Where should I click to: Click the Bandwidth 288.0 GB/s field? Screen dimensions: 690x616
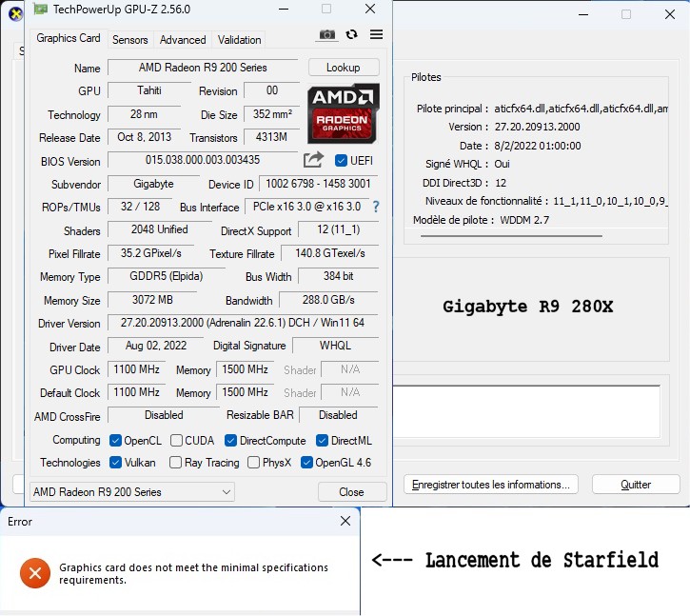(x=328, y=300)
